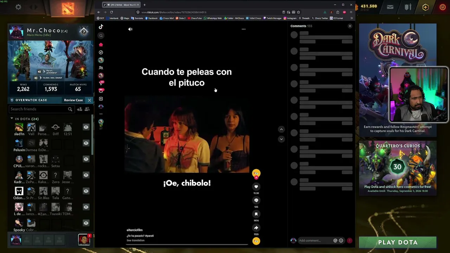This screenshot has width=450, height=253.
Task: Go back in the browser
Action: [99, 12]
